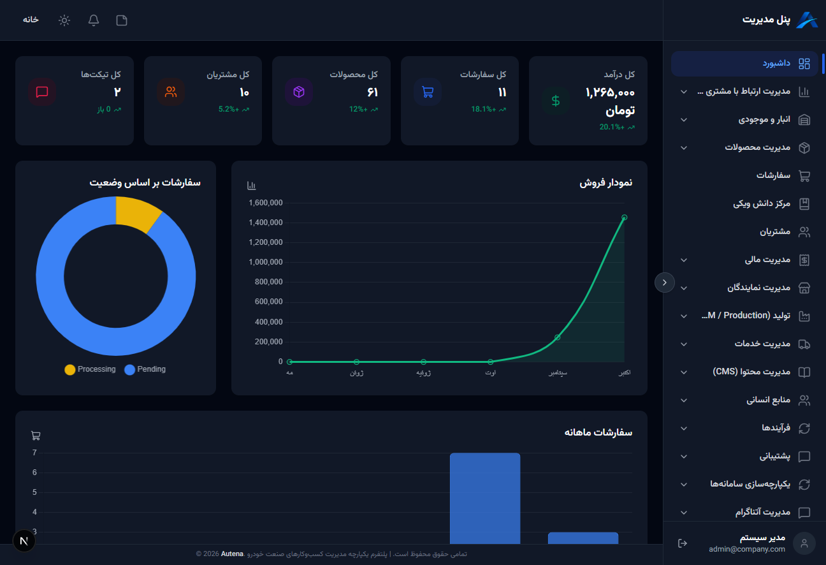Click the Autena logo icon

[807, 20]
